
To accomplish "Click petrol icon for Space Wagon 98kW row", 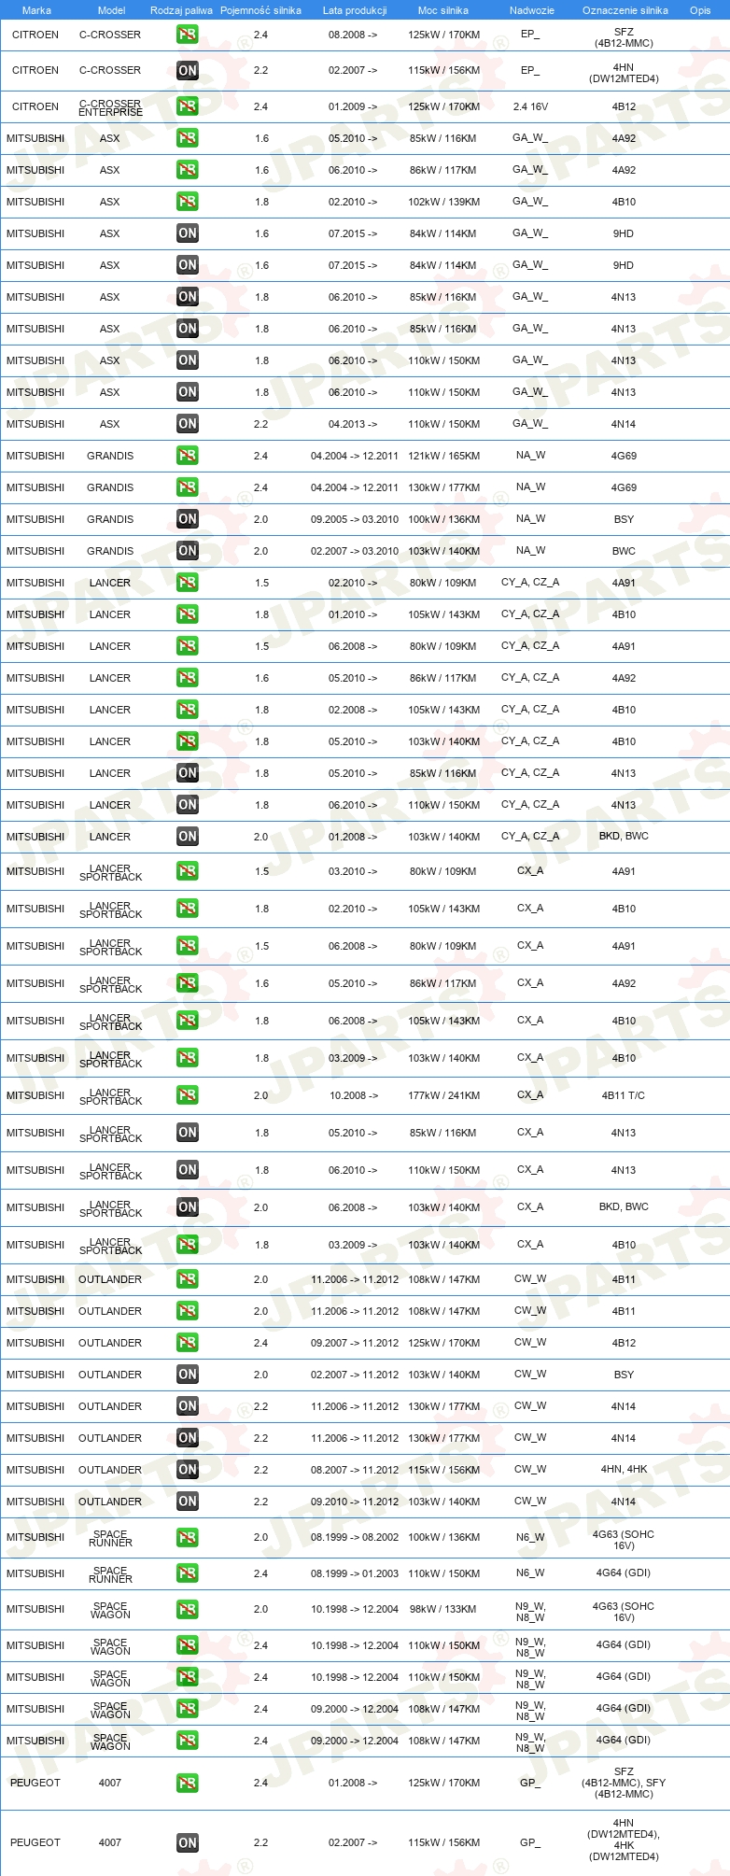I will 188,1610.
